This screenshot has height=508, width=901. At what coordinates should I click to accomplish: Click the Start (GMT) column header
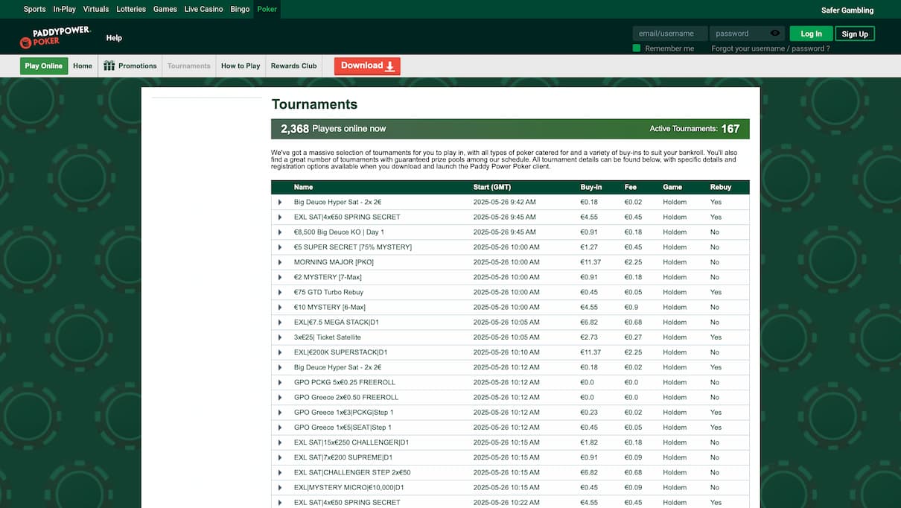tap(492, 187)
